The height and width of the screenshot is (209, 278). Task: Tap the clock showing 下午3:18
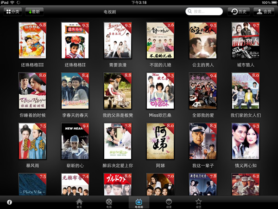(139, 2)
